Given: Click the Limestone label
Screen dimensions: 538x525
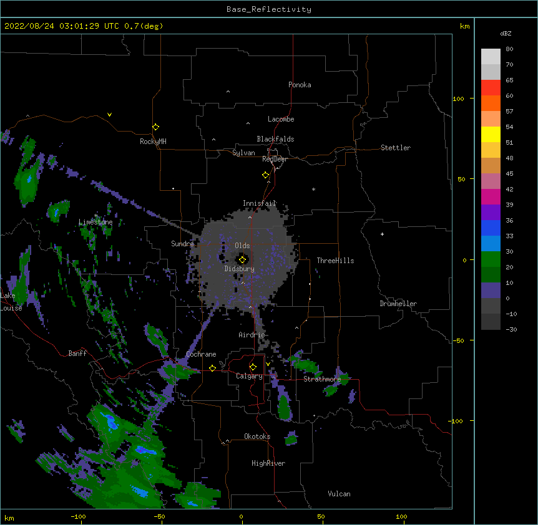Looking at the screenshot, I should tap(95, 222).
